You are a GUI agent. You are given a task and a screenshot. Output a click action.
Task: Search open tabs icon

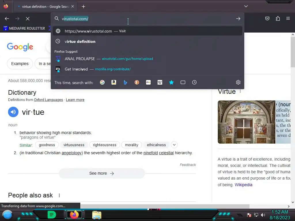pyautogui.click(x=183, y=82)
